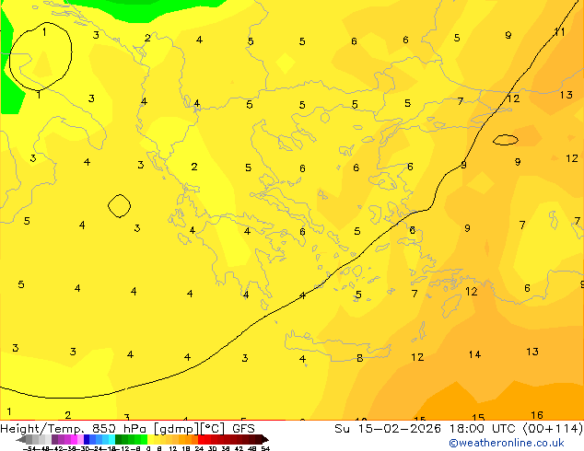The width and height of the screenshot is (584, 451).
Task: Click the '11' temperature value on map
Action: [559, 32]
